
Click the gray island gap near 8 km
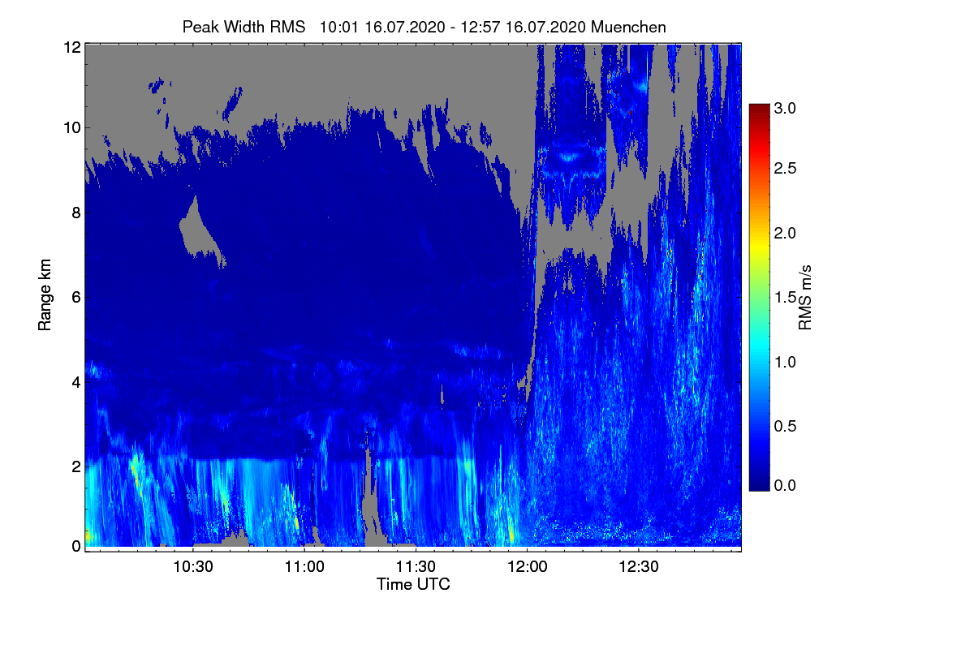coord(200,231)
